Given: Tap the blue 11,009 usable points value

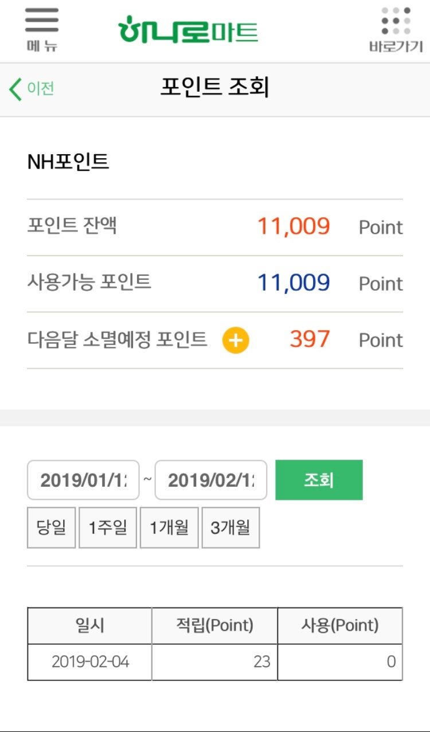Looking at the screenshot, I should point(294,283).
